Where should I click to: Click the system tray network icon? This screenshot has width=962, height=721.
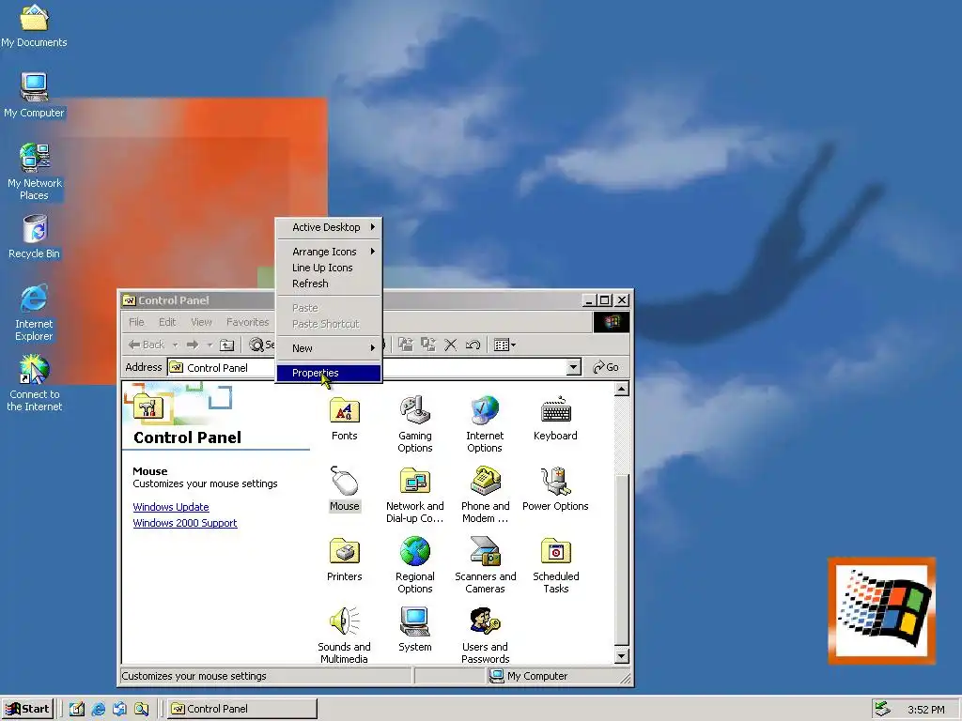pos(883,709)
